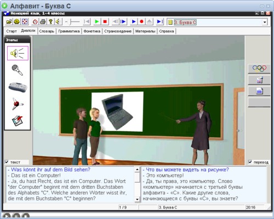The height and width of the screenshot is (219, 274).
Task: Click scroll-down arrow of German text panel
Action: [x=137, y=199]
